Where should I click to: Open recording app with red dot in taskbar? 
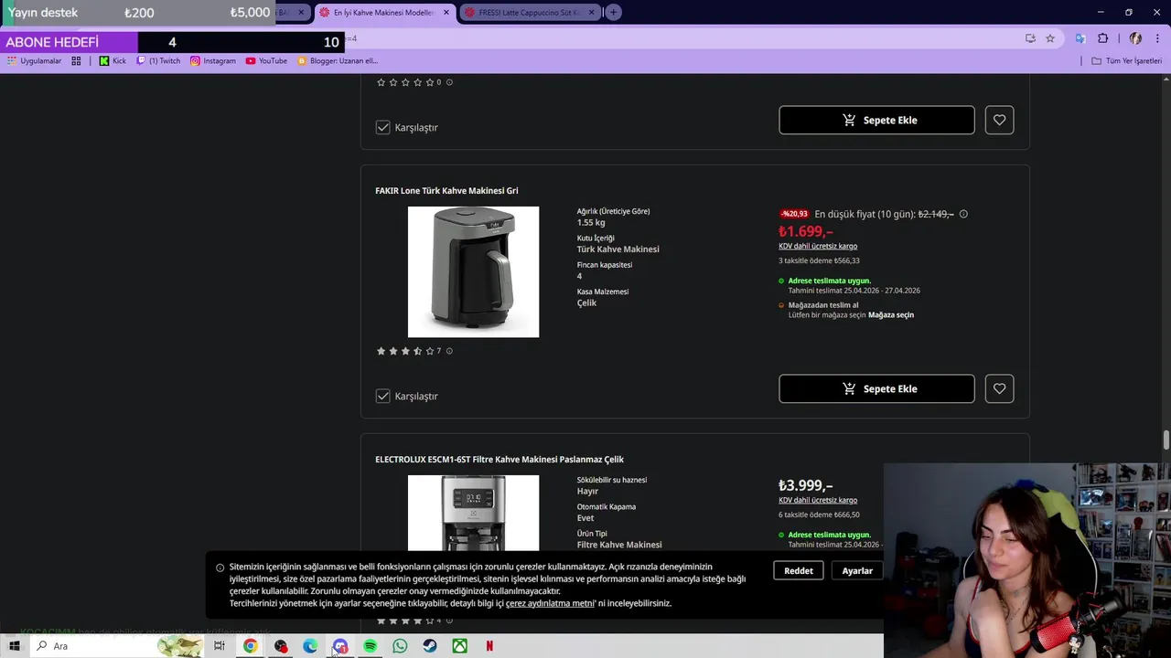tap(281, 646)
